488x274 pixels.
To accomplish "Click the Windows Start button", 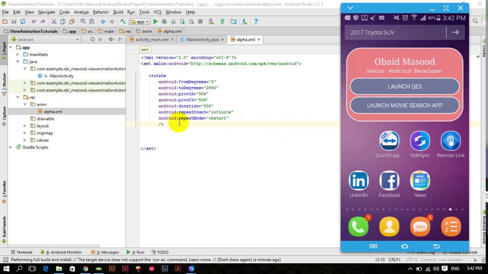I will pyautogui.click(x=6, y=269).
